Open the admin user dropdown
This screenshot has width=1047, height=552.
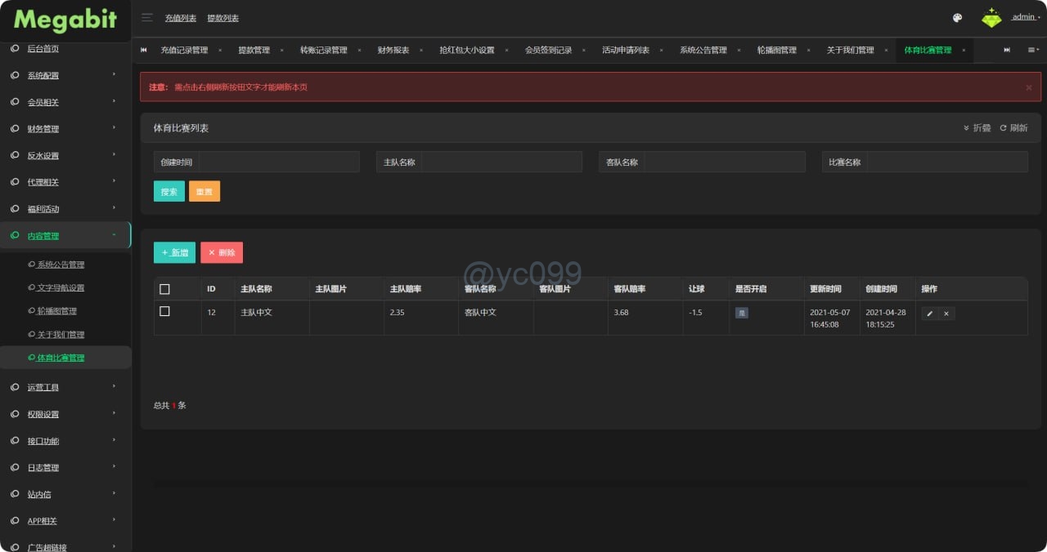[1025, 17]
